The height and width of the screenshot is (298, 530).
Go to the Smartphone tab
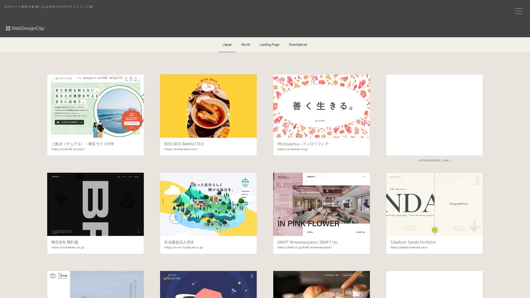point(298,45)
